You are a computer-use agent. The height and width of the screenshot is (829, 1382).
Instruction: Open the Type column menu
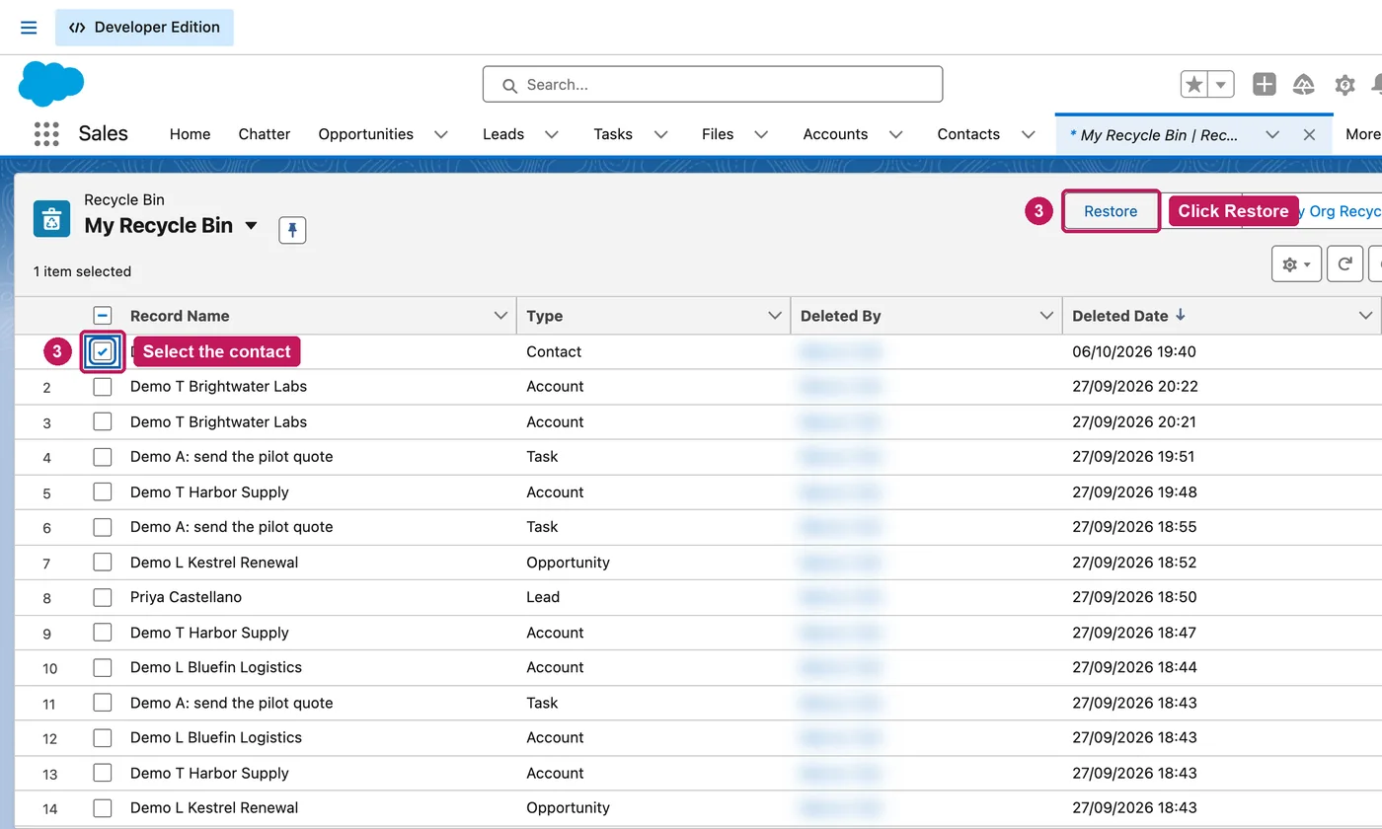774,316
